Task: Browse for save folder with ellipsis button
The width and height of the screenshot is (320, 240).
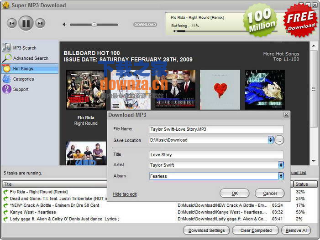Action: click(x=279, y=140)
